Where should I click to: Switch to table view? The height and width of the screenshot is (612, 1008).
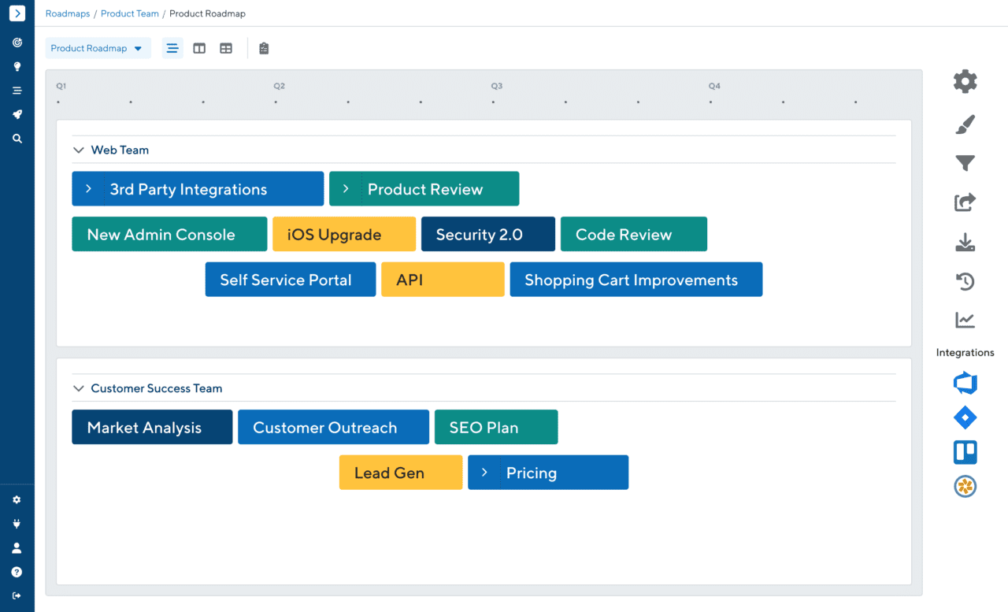tap(226, 48)
